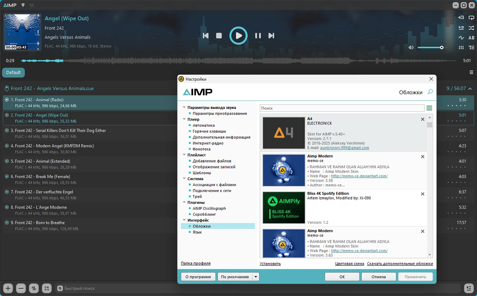Collapse the Плеер tree section

tap(184, 119)
